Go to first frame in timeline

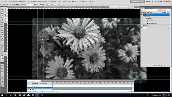pos(28,92)
